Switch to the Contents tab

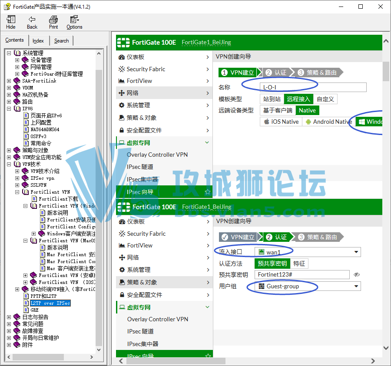pos(14,40)
